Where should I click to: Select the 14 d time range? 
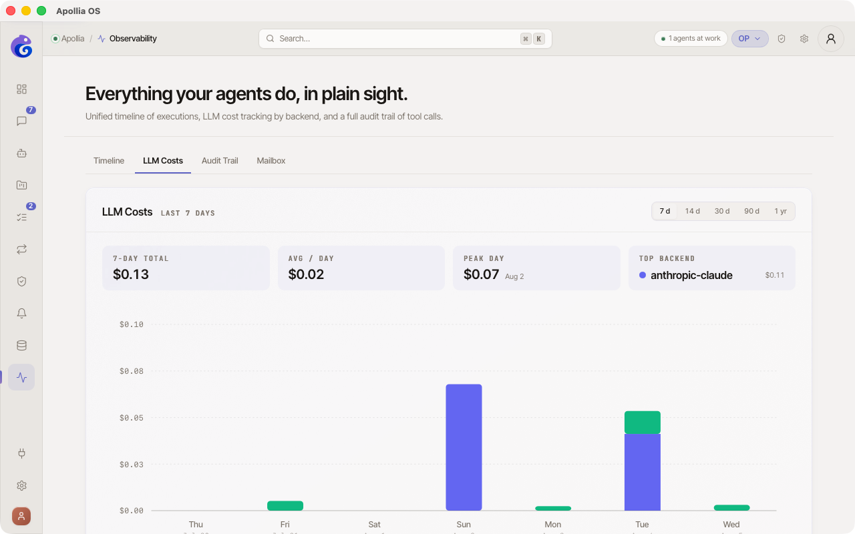pos(693,211)
